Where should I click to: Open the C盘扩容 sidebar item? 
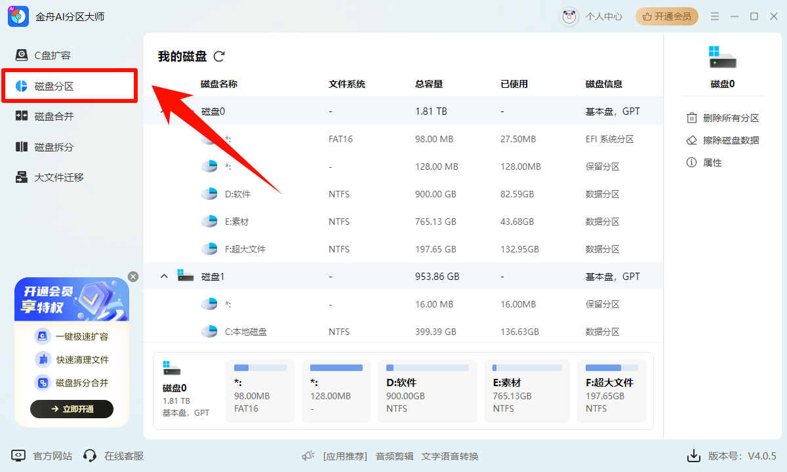click(x=52, y=55)
